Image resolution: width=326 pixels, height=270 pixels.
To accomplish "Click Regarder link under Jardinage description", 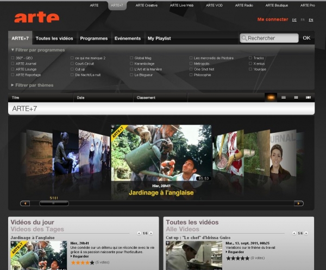I will click(x=80, y=256).
